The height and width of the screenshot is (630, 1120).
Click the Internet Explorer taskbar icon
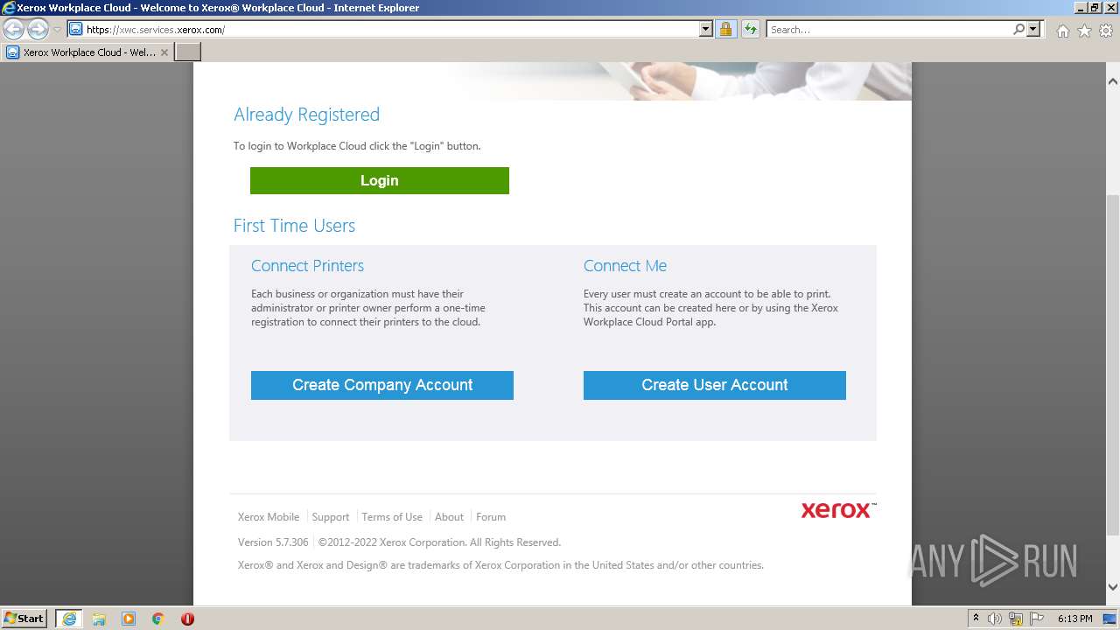[69, 619]
